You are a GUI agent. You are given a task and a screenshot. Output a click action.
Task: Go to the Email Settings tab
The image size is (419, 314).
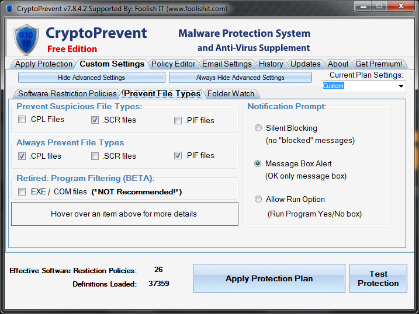click(x=227, y=64)
